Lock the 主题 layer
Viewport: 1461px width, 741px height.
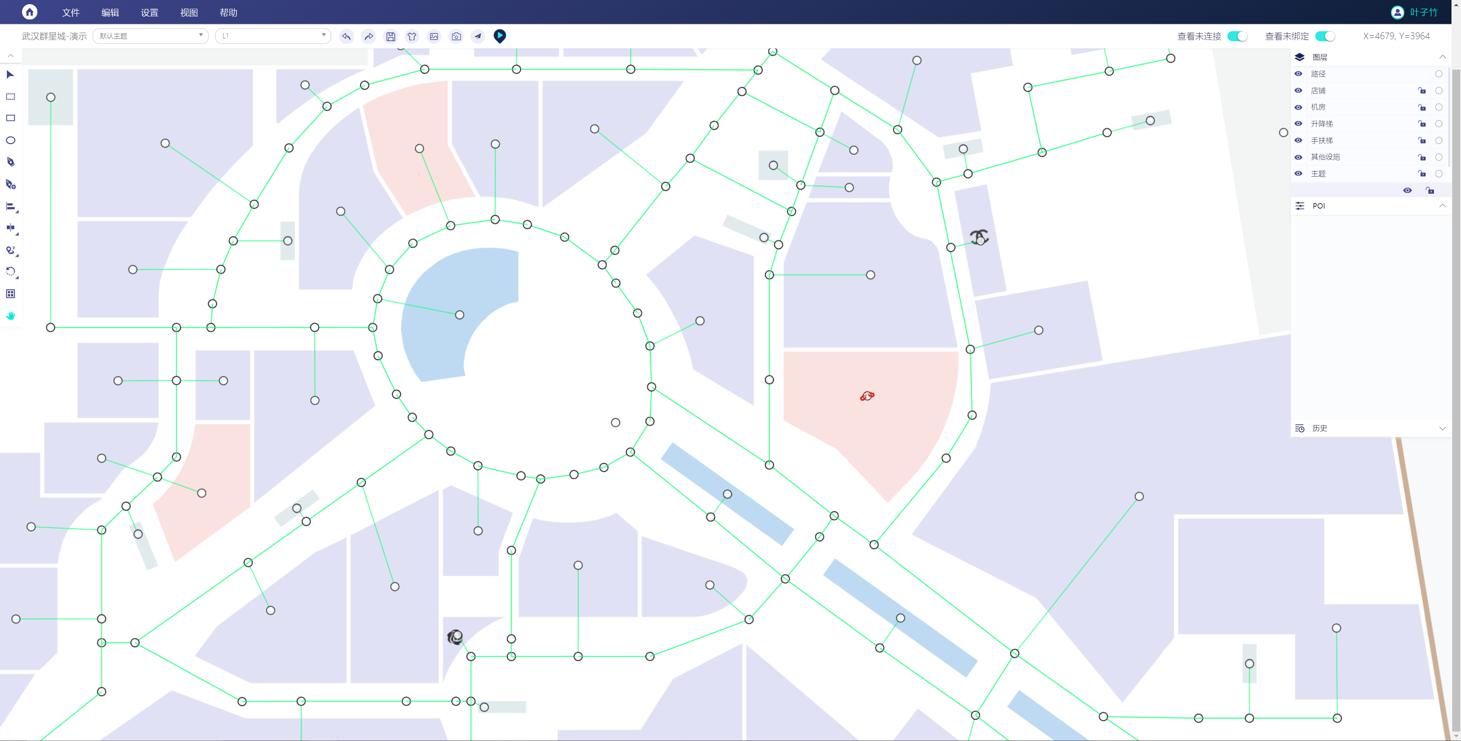[x=1422, y=174]
